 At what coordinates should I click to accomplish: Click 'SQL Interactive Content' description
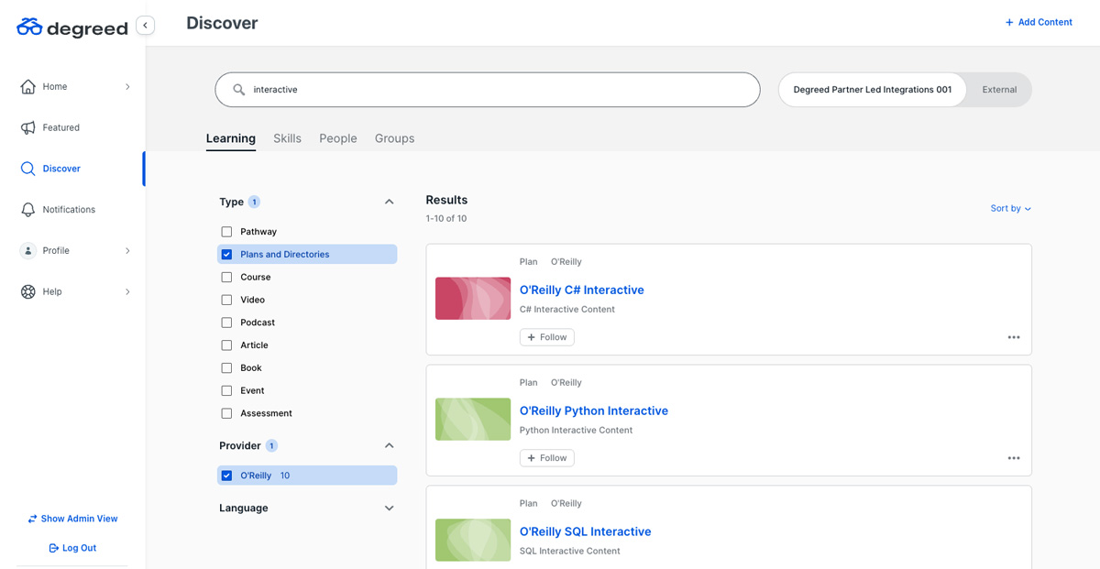(x=570, y=552)
